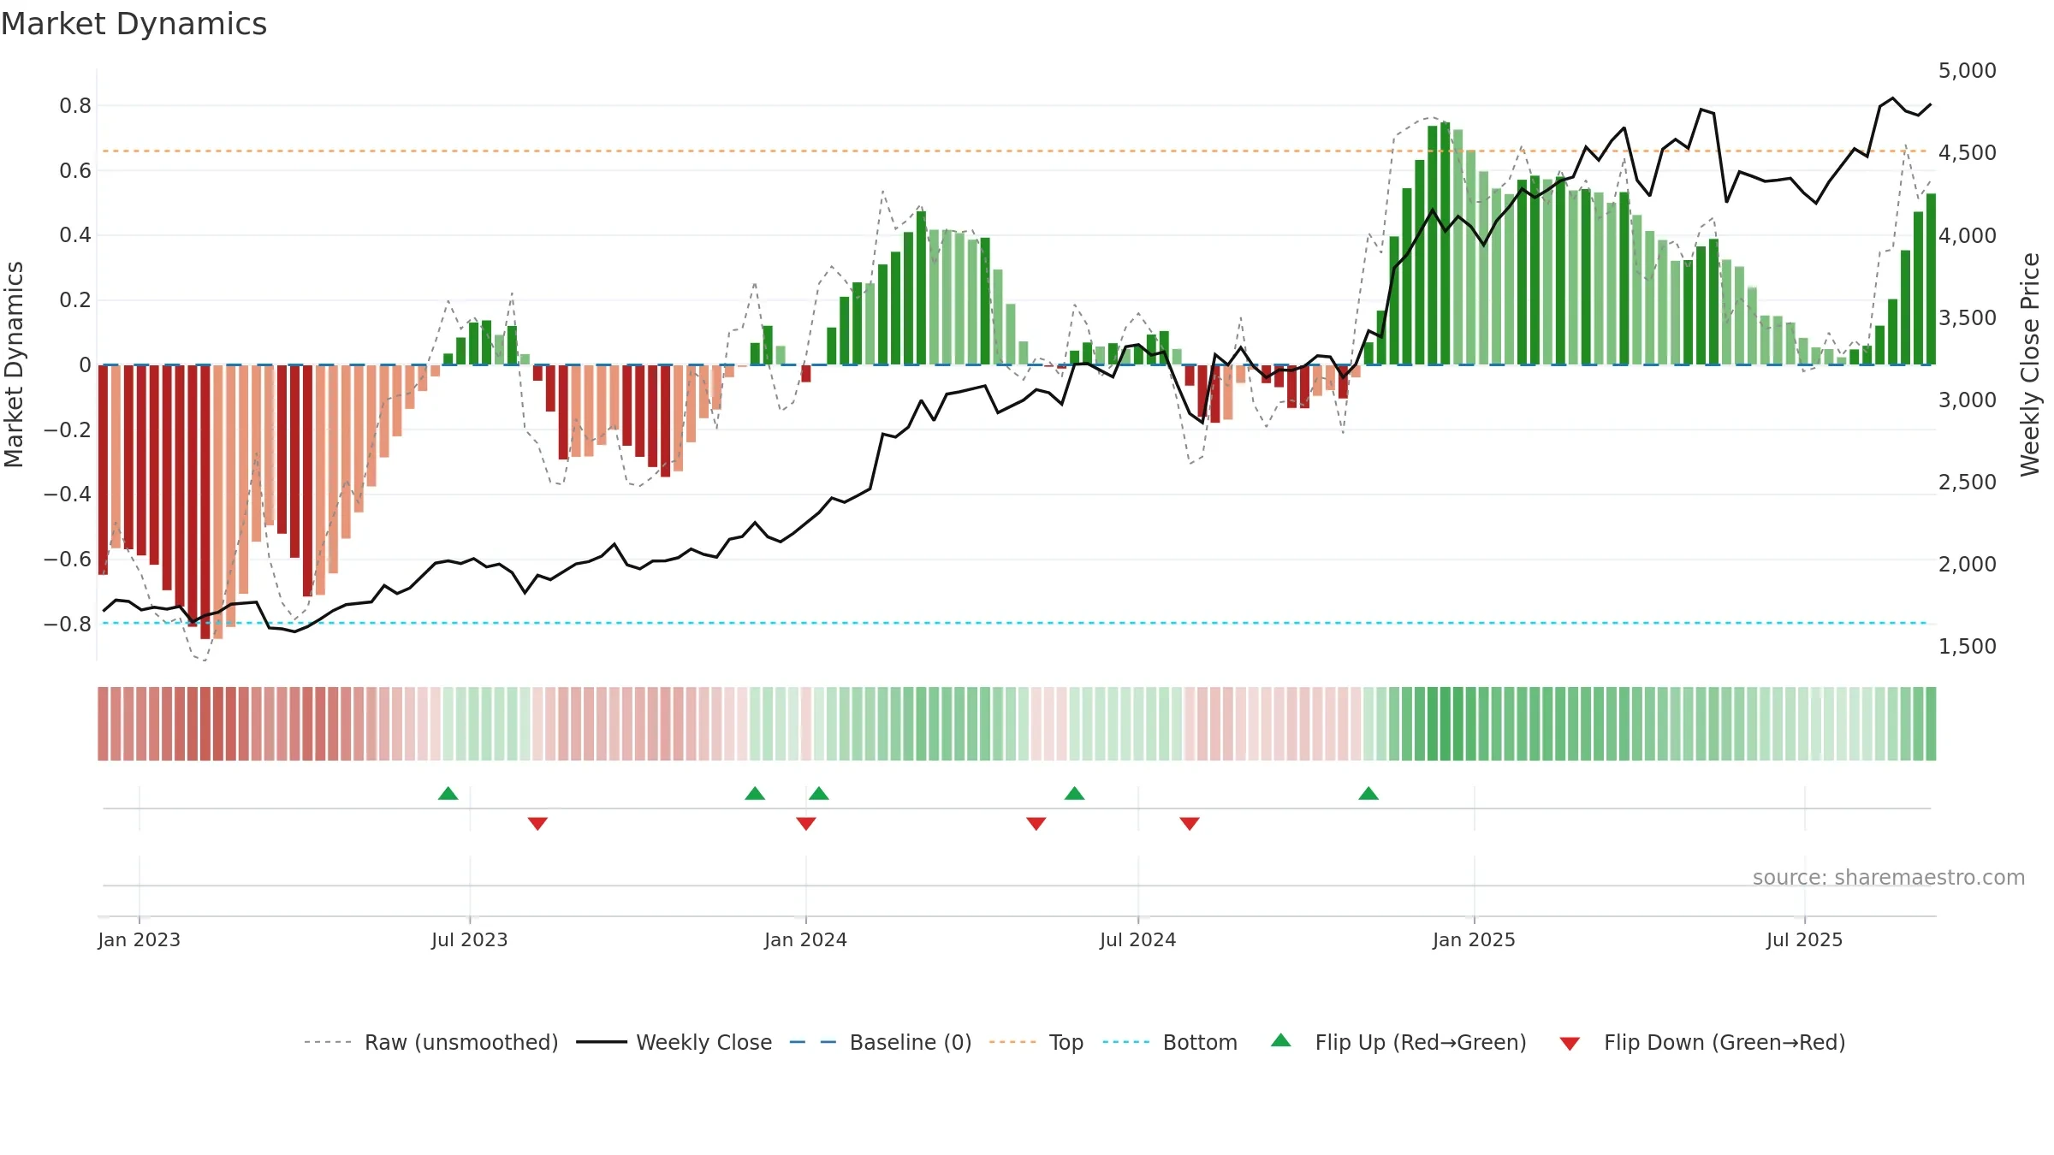Click the Weekly Close Price axis title
The height and width of the screenshot is (1155, 2054).
click(x=2030, y=364)
